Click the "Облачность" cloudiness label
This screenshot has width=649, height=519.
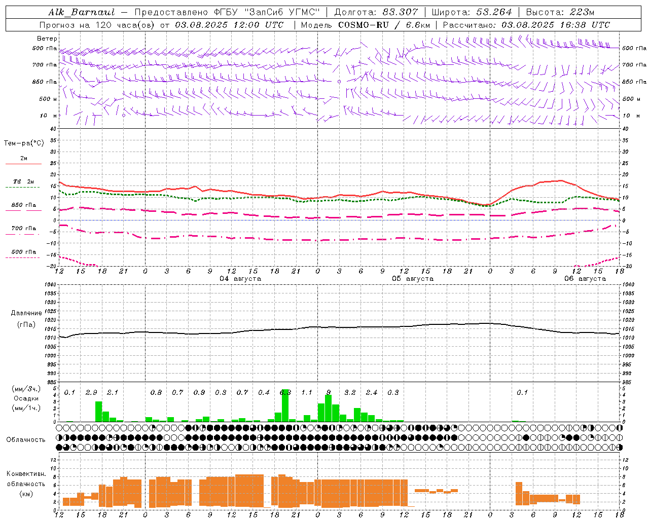(26, 439)
